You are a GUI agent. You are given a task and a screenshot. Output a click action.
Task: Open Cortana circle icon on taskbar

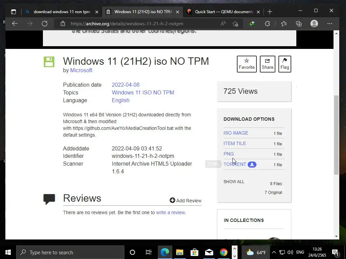(x=132, y=252)
